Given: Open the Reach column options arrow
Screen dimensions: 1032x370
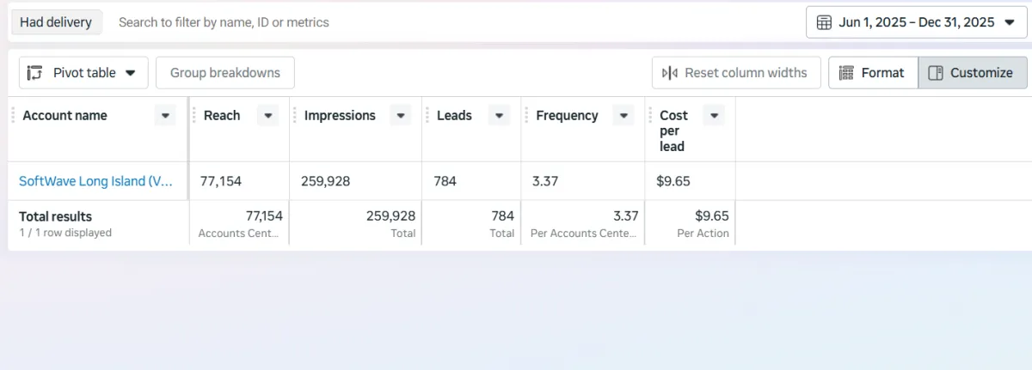Looking at the screenshot, I should point(268,116).
